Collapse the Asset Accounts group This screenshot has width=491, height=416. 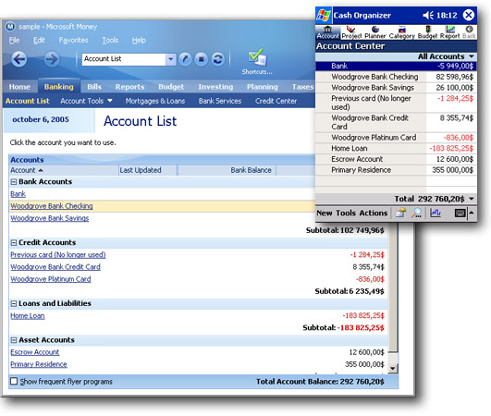(x=14, y=340)
